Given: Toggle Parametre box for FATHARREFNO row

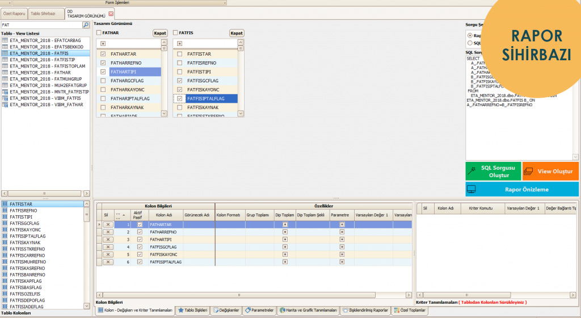Looking at the screenshot, I should click(342, 232).
